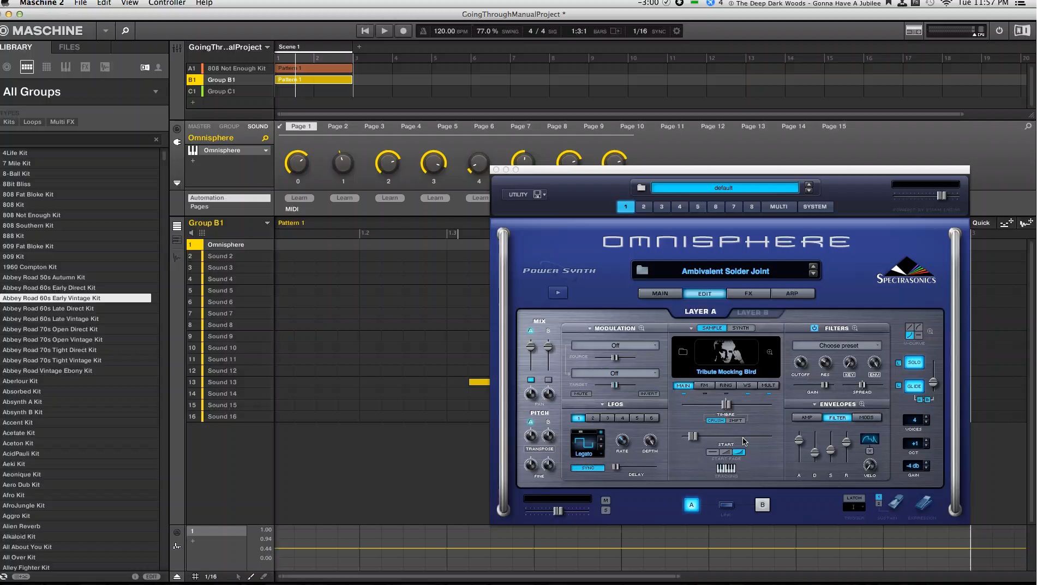Click the filter SPREAD slider handle

click(x=862, y=385)
